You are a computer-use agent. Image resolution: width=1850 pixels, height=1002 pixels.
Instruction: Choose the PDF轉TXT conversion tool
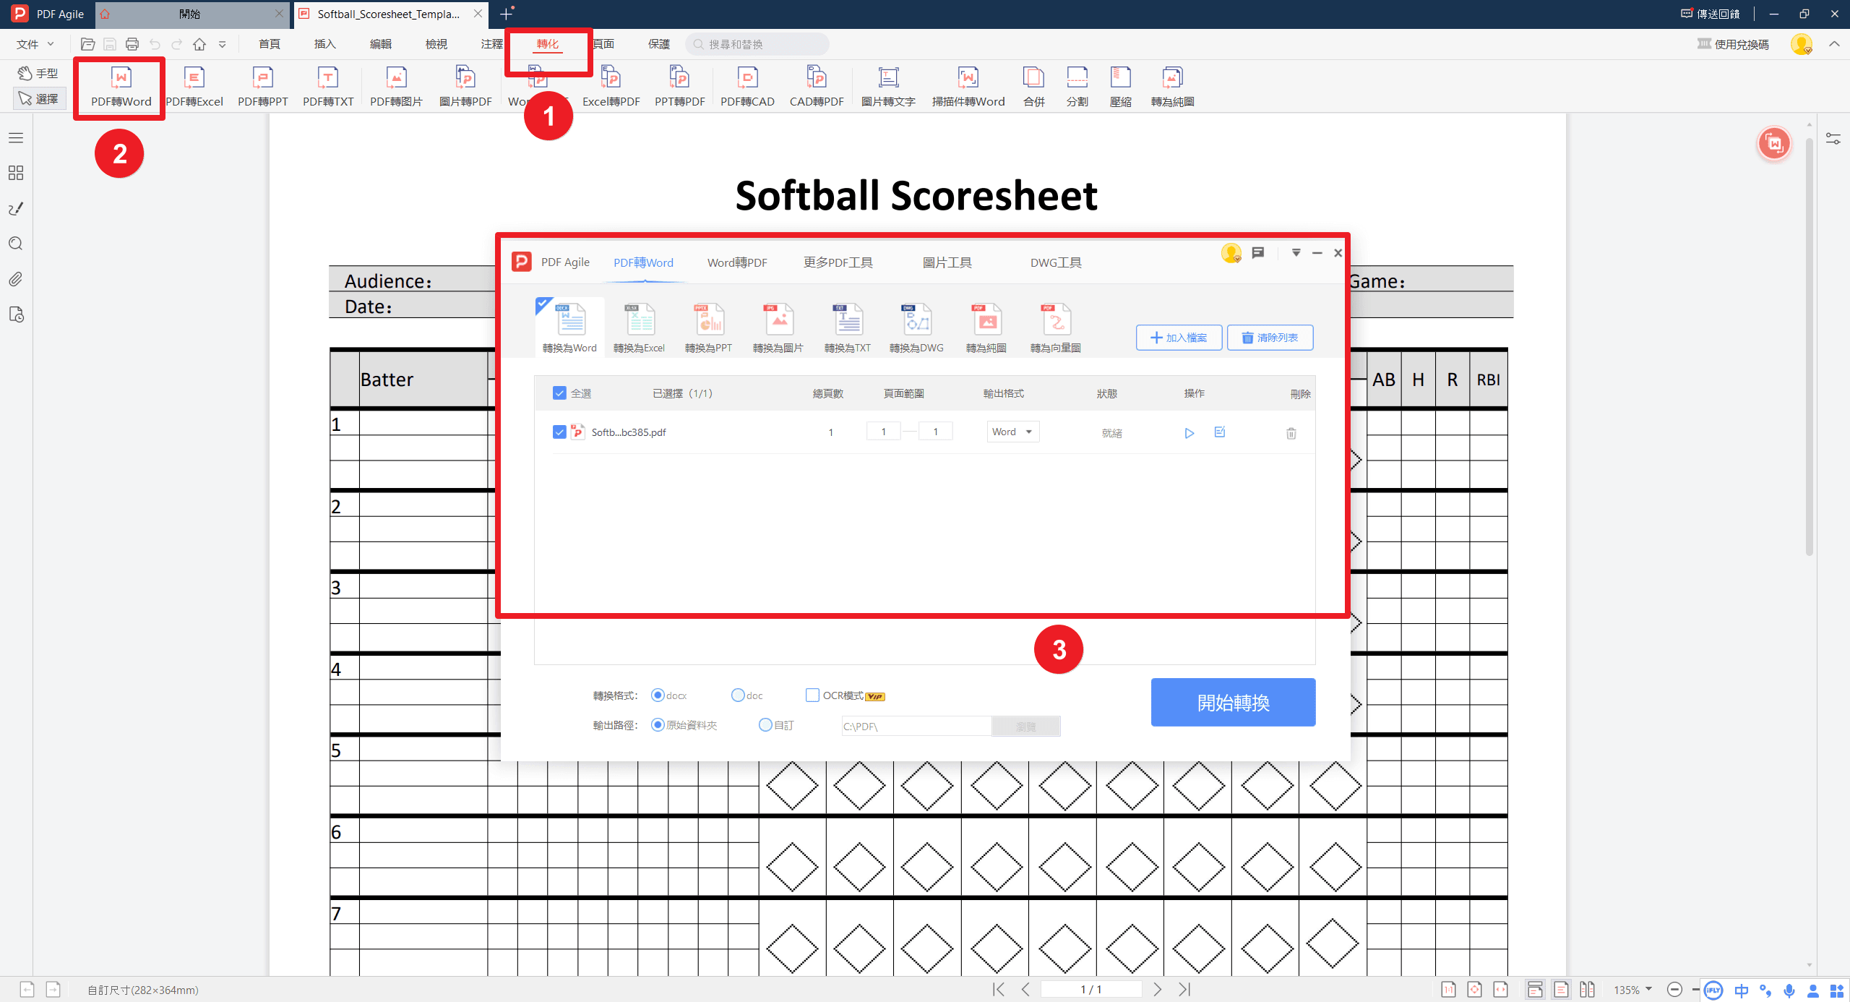328,87
